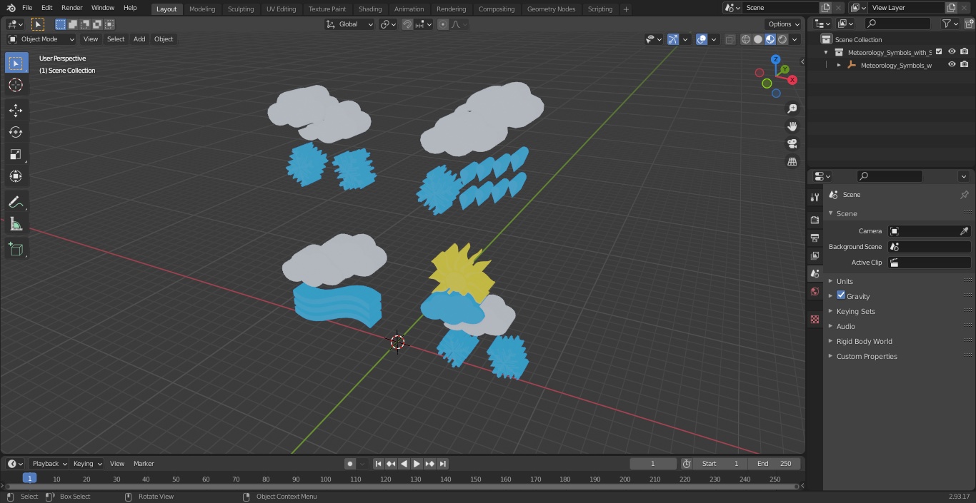This screenshot has width=976, height=503.
Task: Toggle collection exclude checkbox in outliner
Action: coord(939,52)
